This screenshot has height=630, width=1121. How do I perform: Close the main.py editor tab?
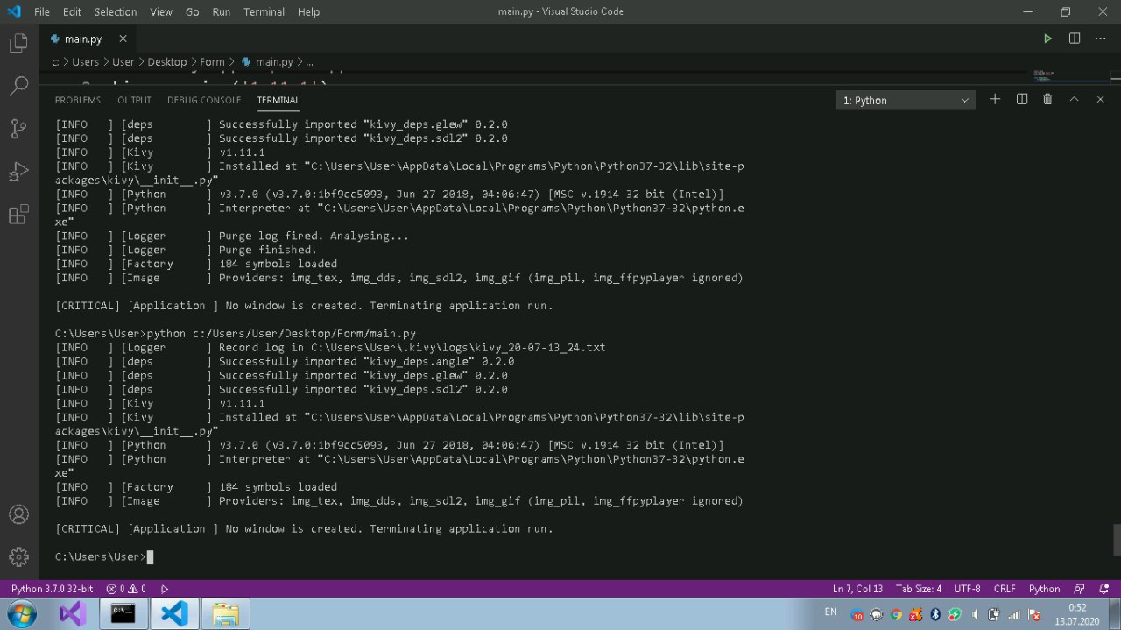[123, 39]
